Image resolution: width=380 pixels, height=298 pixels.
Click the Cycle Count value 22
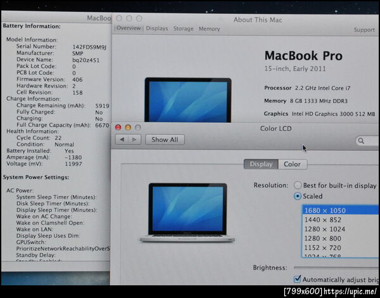(x=58, y=138)
